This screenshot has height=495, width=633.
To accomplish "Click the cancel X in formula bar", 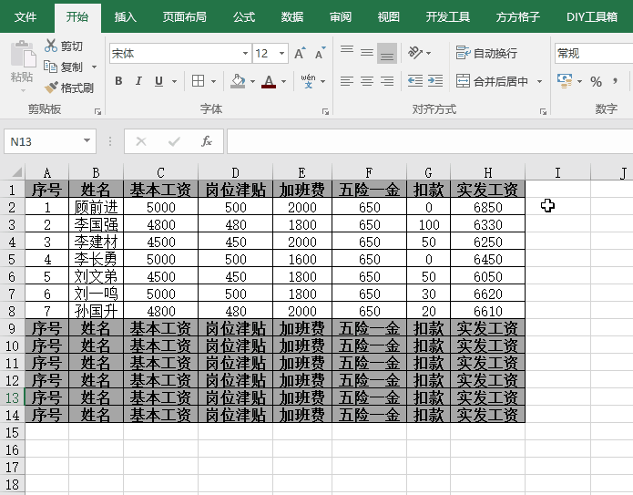I will click(x=141, y=141).
